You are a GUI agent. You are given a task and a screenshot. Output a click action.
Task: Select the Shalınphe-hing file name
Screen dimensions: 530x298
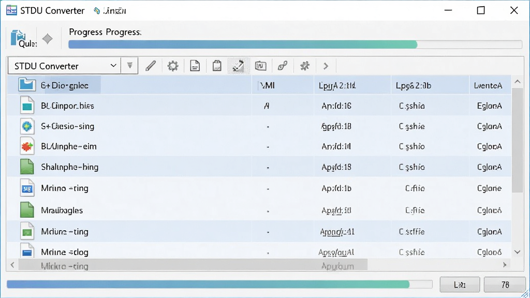tap(70, 167)
